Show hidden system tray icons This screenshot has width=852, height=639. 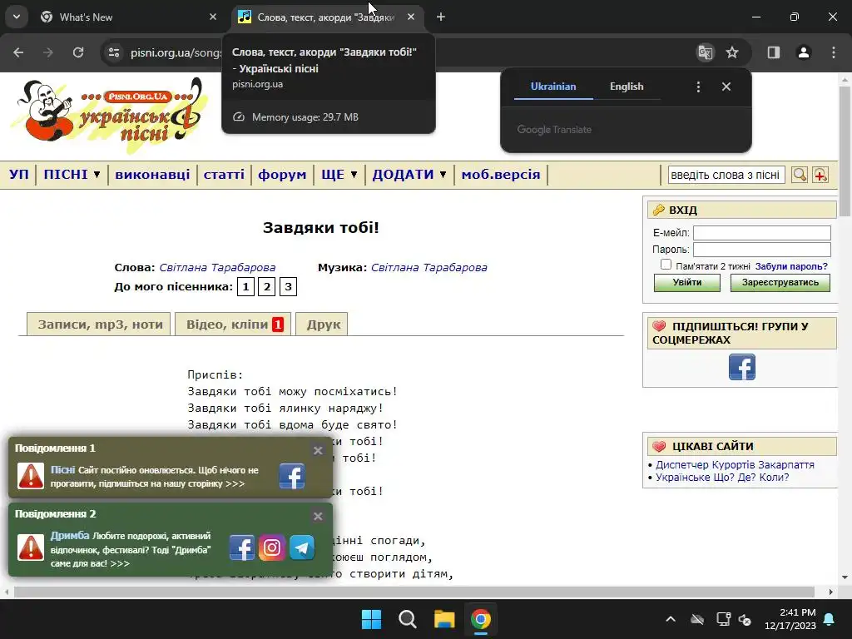coord(671,619)
